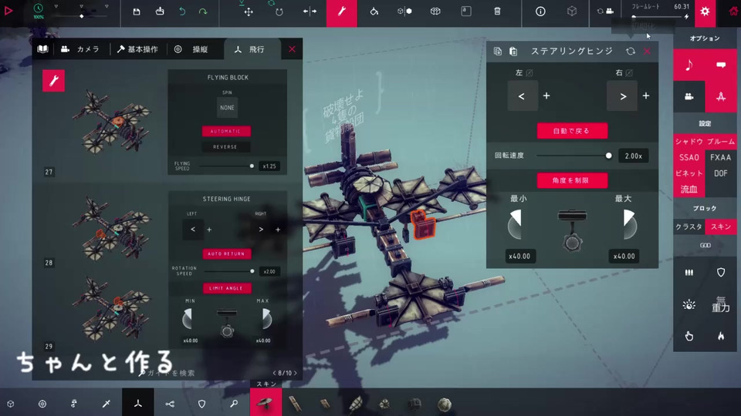Open the settings gear in top right
Screen dimensions: 741x416
tap(705, 12)
